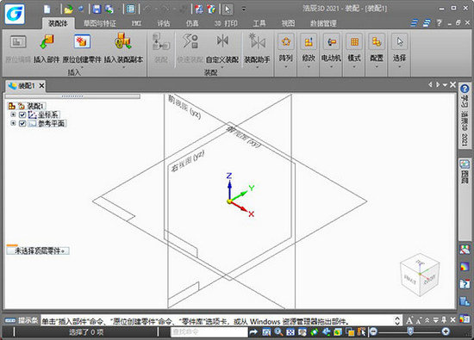Click the New document icon in quick access toolbar
The image size is (474, 340).
[x=47, y=9]
